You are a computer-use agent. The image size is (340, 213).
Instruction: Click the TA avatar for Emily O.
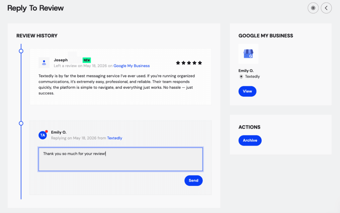pyautogui.click(x=43, y=135)
